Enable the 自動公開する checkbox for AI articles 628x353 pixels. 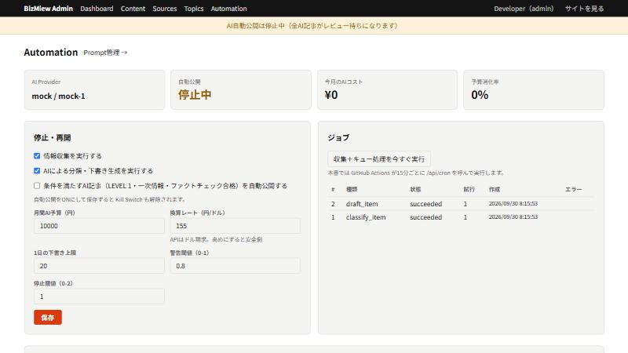(37, 186)
